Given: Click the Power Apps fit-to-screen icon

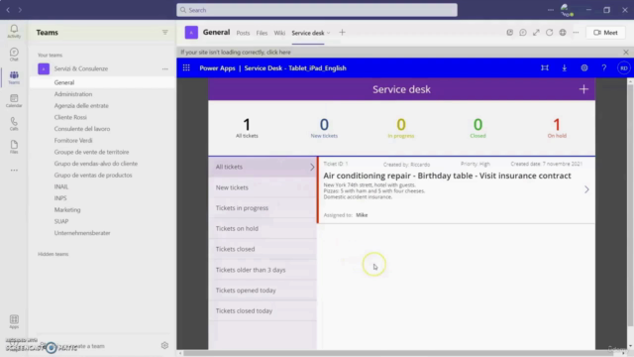Looking at the screenshot, I should click(x=545, y=68).
